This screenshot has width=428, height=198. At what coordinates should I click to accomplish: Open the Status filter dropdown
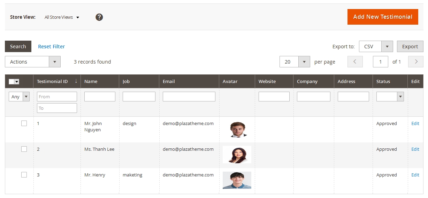point(390,97)
